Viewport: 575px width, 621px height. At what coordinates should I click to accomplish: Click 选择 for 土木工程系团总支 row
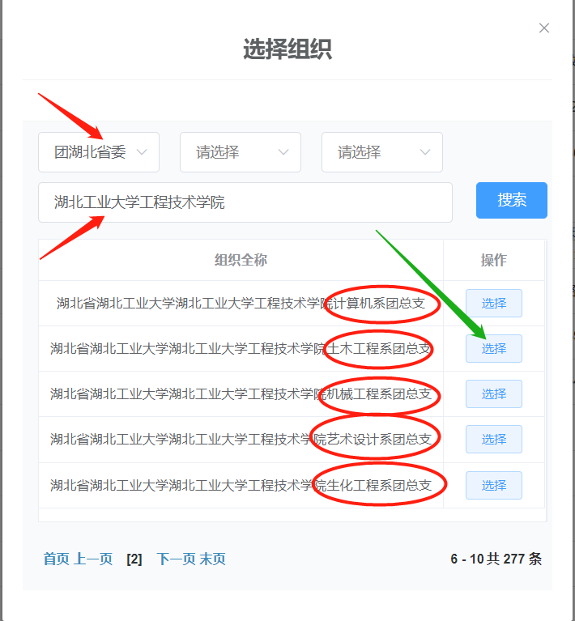493,349
